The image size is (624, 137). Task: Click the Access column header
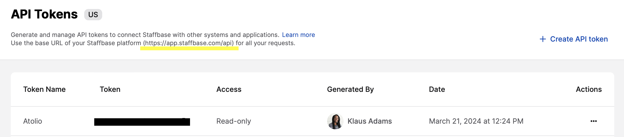pos(229,89)
